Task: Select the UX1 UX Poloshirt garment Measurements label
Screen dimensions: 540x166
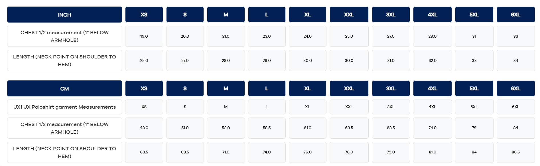Action: 64,107
